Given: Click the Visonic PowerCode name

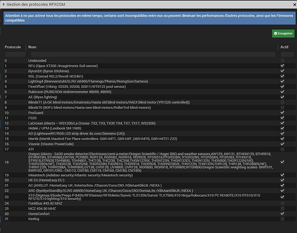Looking at the screenshot, I should pos(51,144).
